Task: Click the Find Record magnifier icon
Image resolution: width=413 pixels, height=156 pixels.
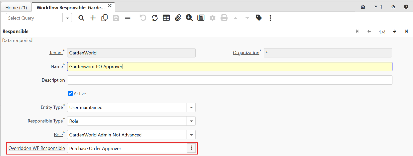Action: pos(81,18)
